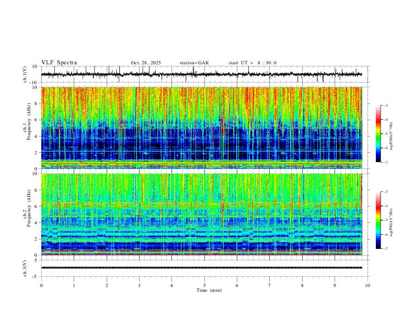Click the "start UT = 8 :30: 0" text
Image resolution: width=414 pixels, height=320 pixels.
tap(252, 63)
